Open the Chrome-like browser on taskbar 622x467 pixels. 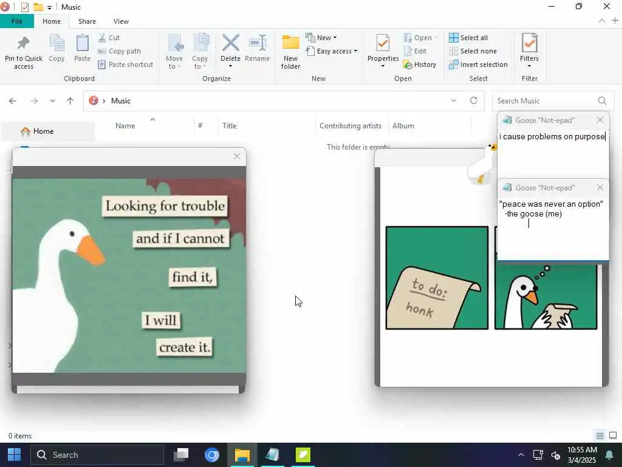click(212, 455)
